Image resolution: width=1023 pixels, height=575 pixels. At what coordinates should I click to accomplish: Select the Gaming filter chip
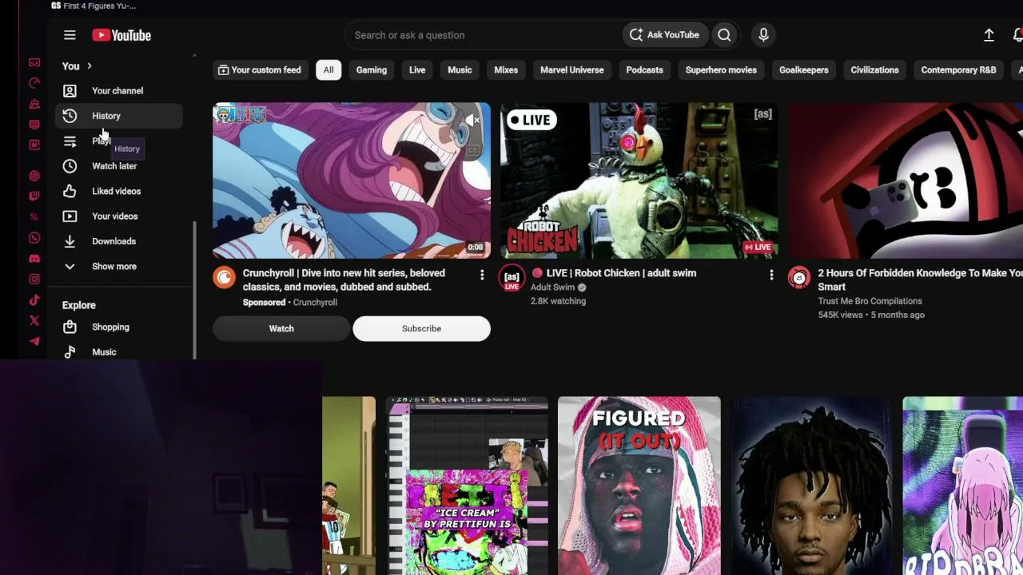(x=372, y=70)
